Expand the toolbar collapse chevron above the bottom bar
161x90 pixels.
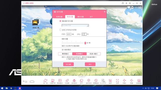pos(82,77)
